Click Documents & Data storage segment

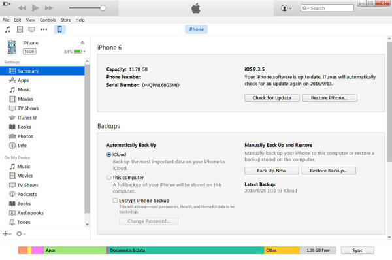point(186,250)
